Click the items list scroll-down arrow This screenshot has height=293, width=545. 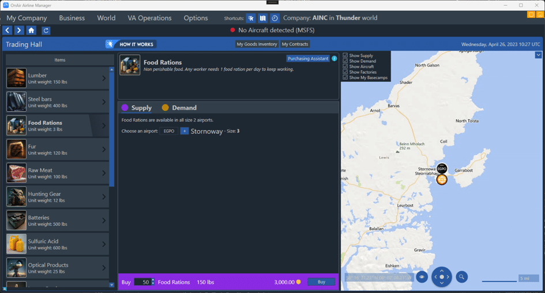[x=111, y=285]
